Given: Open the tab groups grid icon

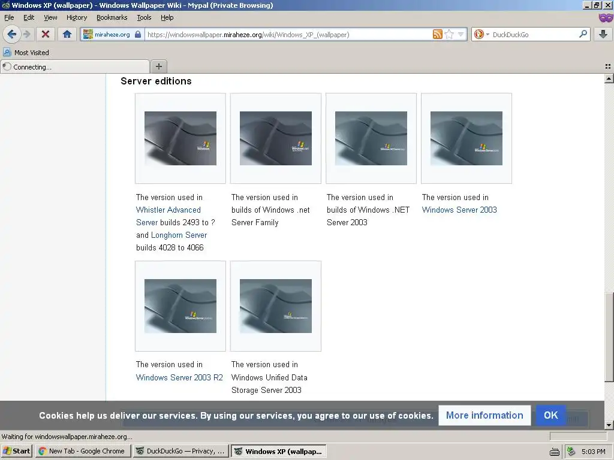Looking at the screenshot, I should (x=608, y=66).
